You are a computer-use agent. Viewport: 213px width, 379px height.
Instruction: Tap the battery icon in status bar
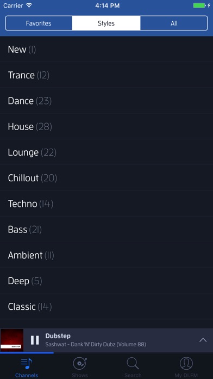(x=199, y=5)
